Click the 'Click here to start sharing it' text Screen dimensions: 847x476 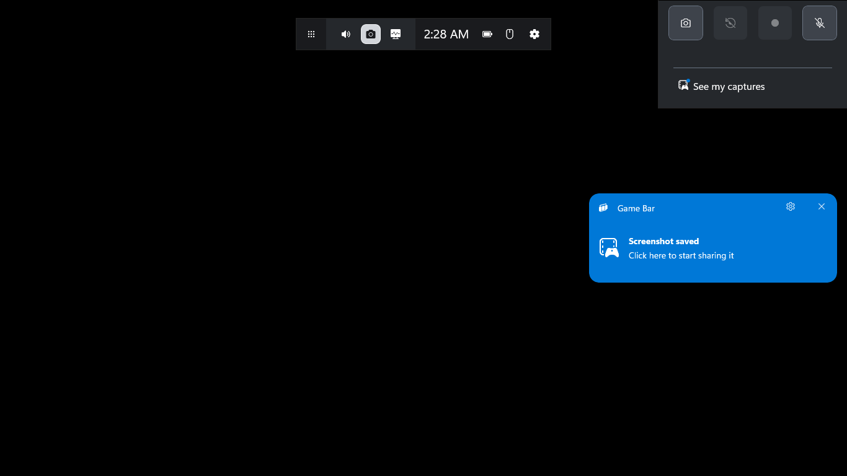[681, 255]
